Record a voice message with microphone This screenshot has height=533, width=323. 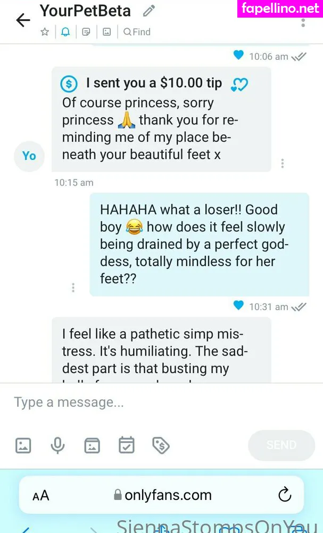(x=57, y=445)
